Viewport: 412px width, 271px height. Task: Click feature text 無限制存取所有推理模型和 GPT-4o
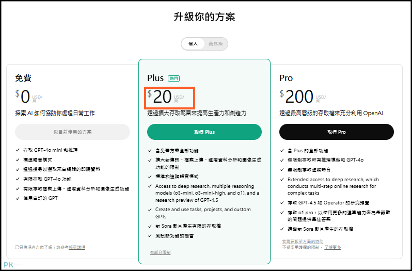(x=326, y=160)
